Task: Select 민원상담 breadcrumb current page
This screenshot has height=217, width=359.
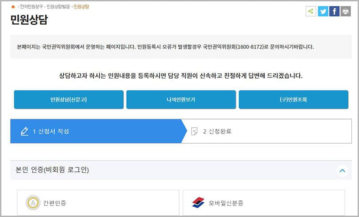Action: tap(81, 7)
